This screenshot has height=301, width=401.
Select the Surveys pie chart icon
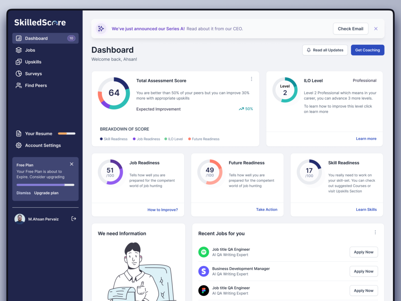pyautogui.click(x=18, y=74)
